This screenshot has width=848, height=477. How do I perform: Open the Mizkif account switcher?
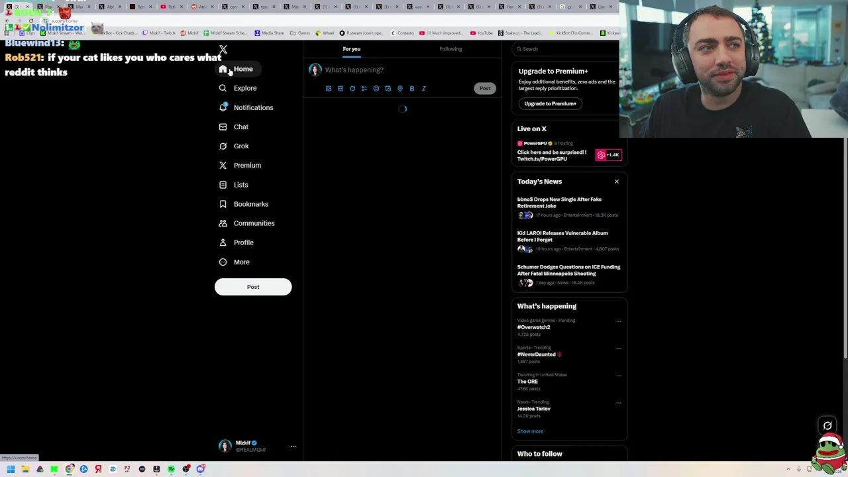tap(257, 446)
